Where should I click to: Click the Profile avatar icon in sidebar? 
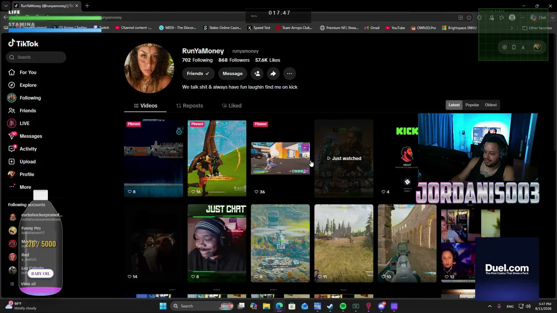tap(12, 174)
